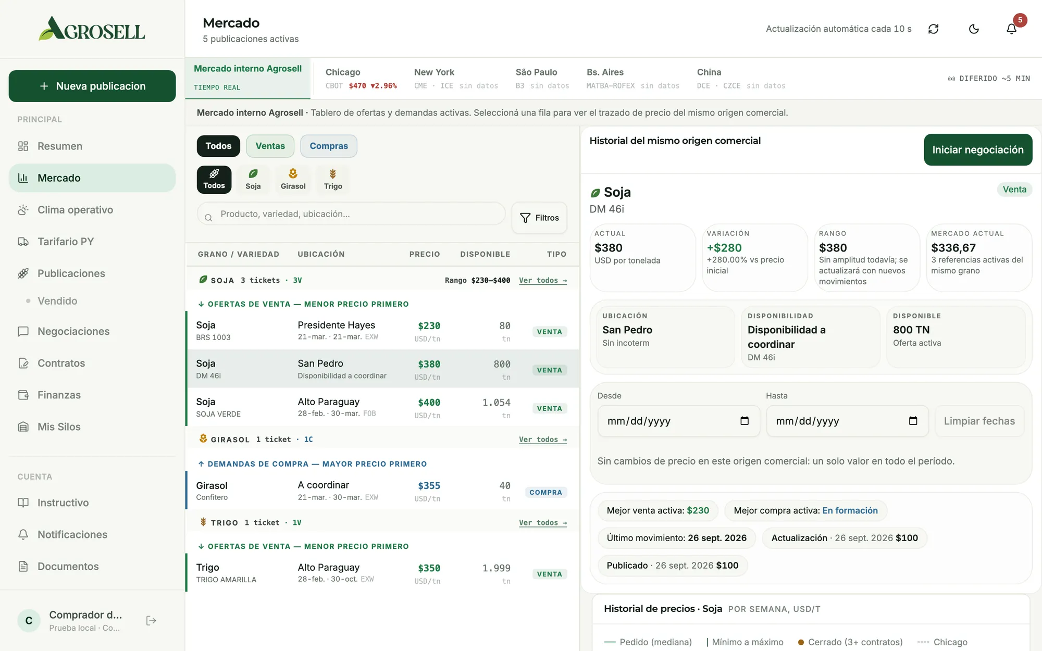Click the logout icon next to Comprador
Viewport: 1042px width, 651px height.
point(151,620)
